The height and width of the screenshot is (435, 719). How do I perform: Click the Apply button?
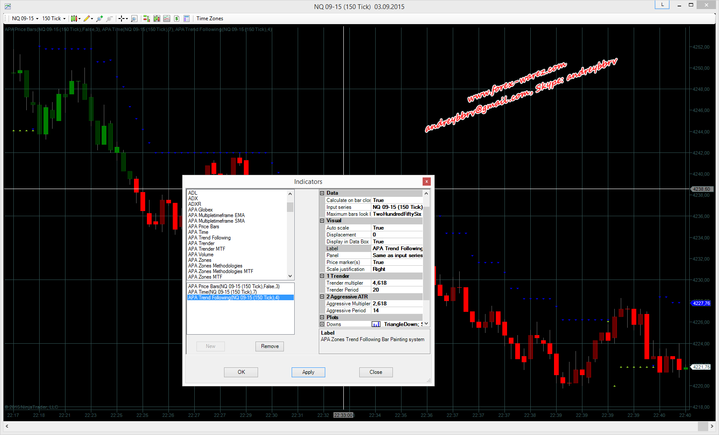tap(308, 372)
